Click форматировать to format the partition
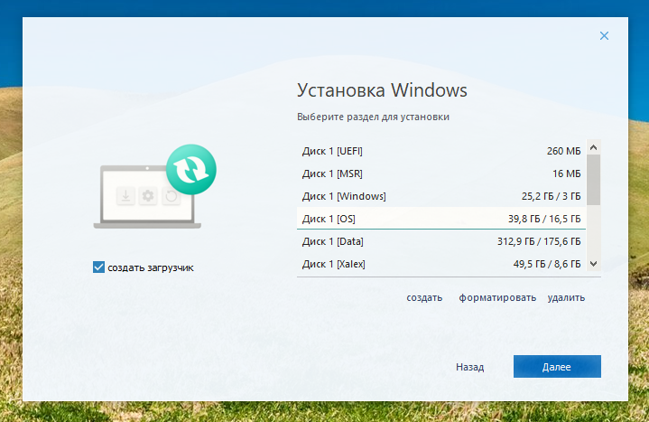 coord(497,297)
